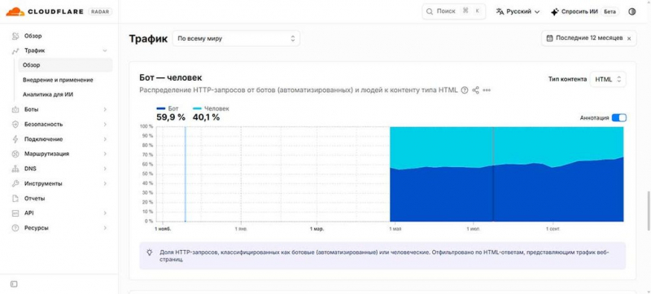
Task: Click the Спросить ИИ button
Action: pyautogui.click(x=584, y=11)
